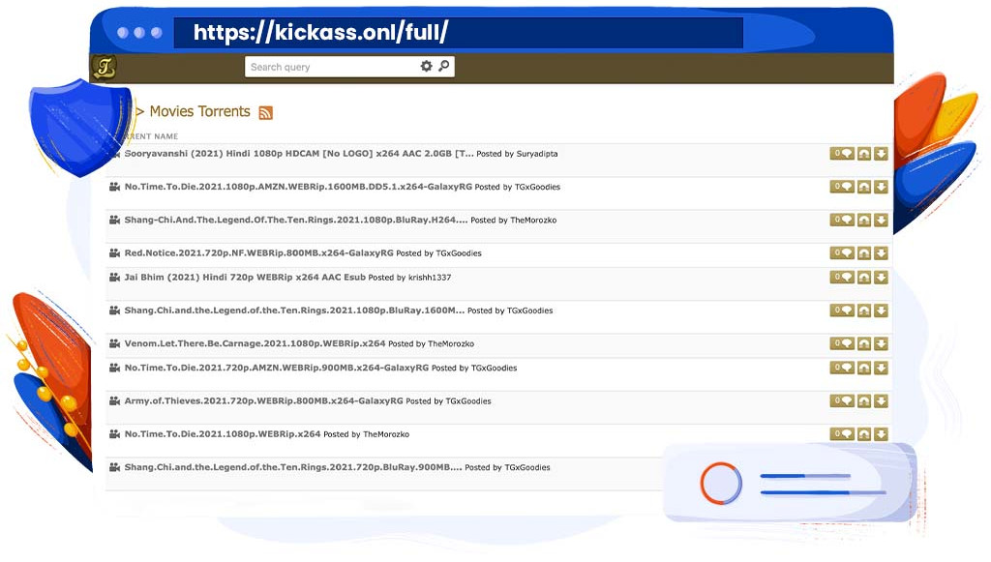Open uploader krishh1337 profile link

tap(430, 278)
